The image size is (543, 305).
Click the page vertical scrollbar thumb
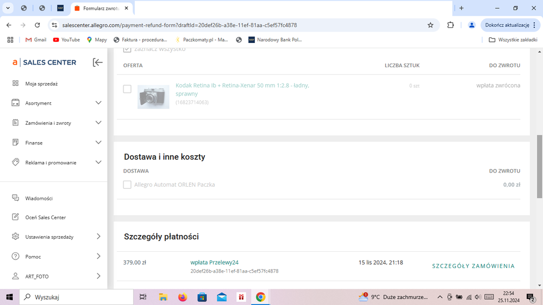(540, 167)
